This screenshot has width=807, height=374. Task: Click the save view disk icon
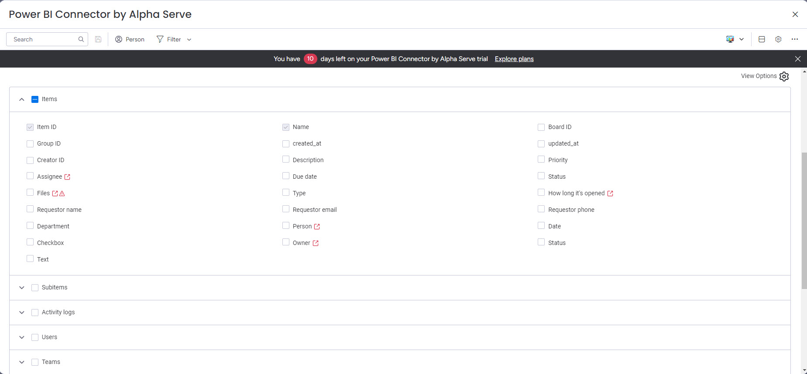tap(98, 39)
